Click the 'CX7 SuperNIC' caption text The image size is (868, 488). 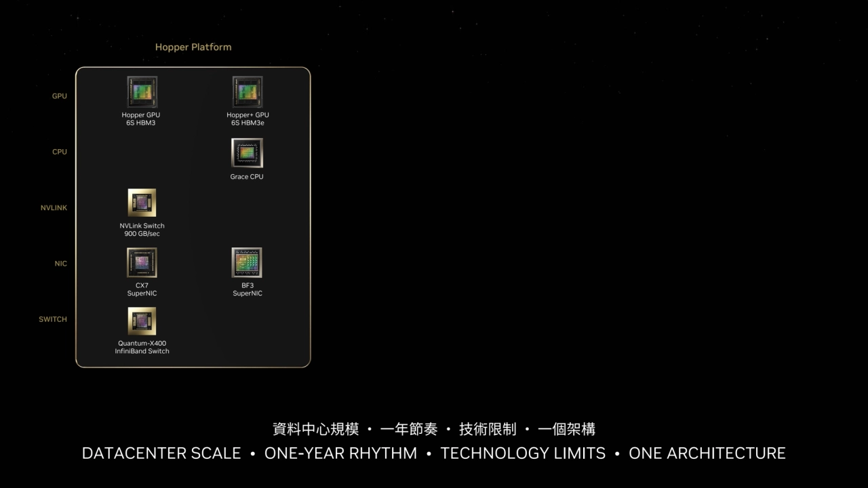[x=142, y=289]
